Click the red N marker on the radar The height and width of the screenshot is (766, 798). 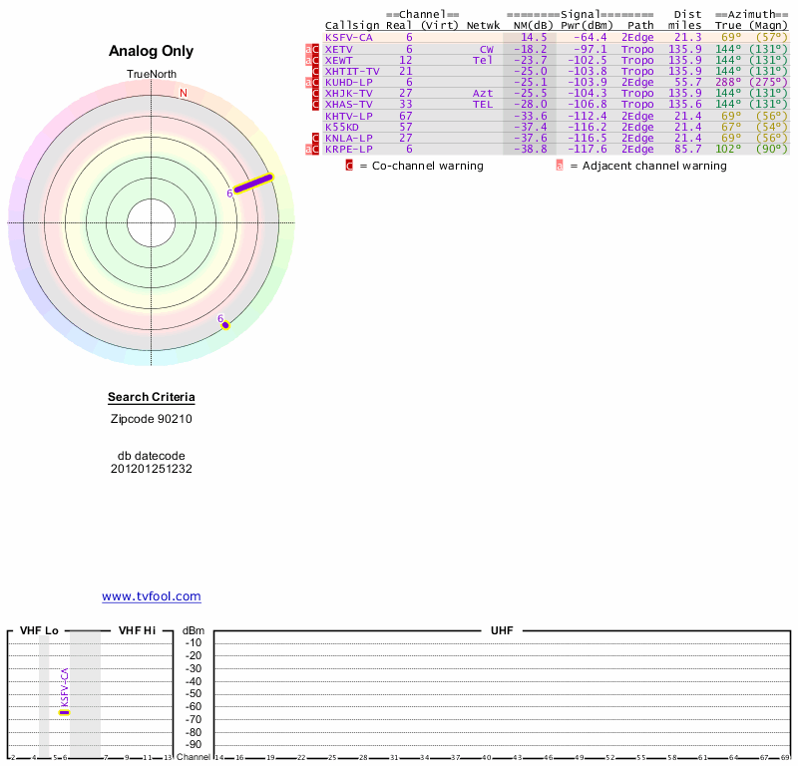coord(183,94)
